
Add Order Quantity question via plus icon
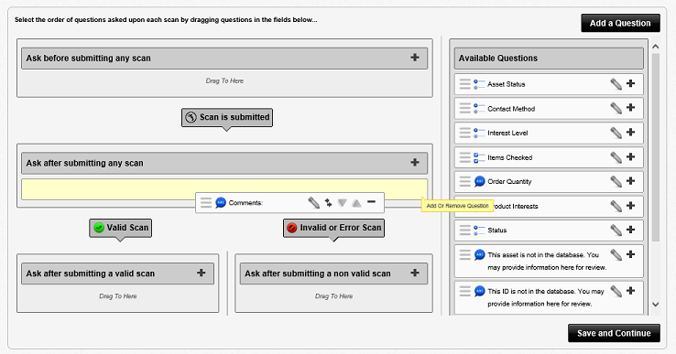[x=630, y=180]
